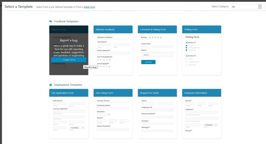
Task: Click the Job Listing Form header
Action: (x=113, y=93)
